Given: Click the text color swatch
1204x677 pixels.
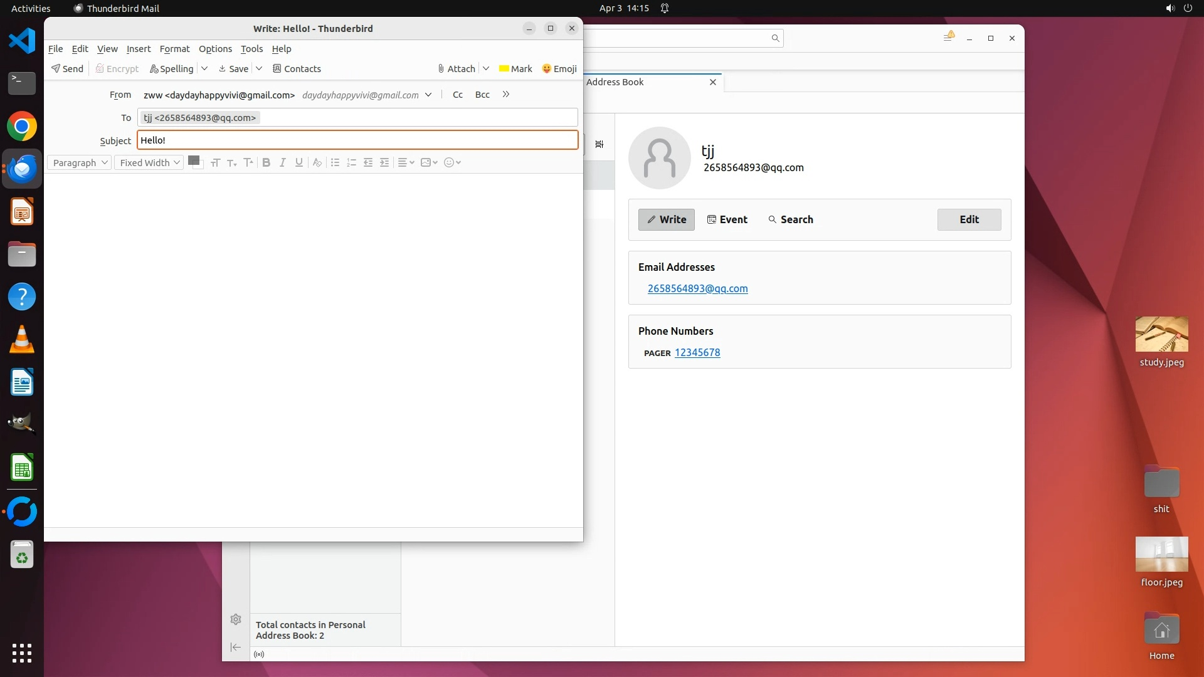Looking at the screenshot, I should click(194, 160).
